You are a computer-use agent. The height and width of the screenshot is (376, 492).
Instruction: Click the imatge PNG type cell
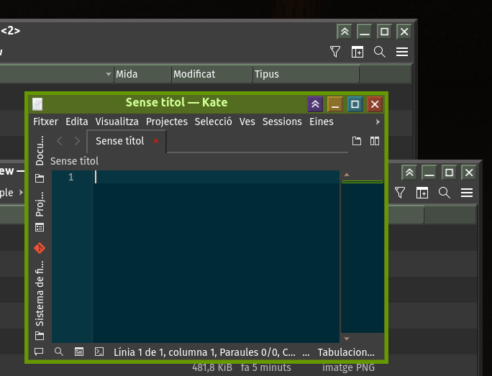[x=348, y=367]
